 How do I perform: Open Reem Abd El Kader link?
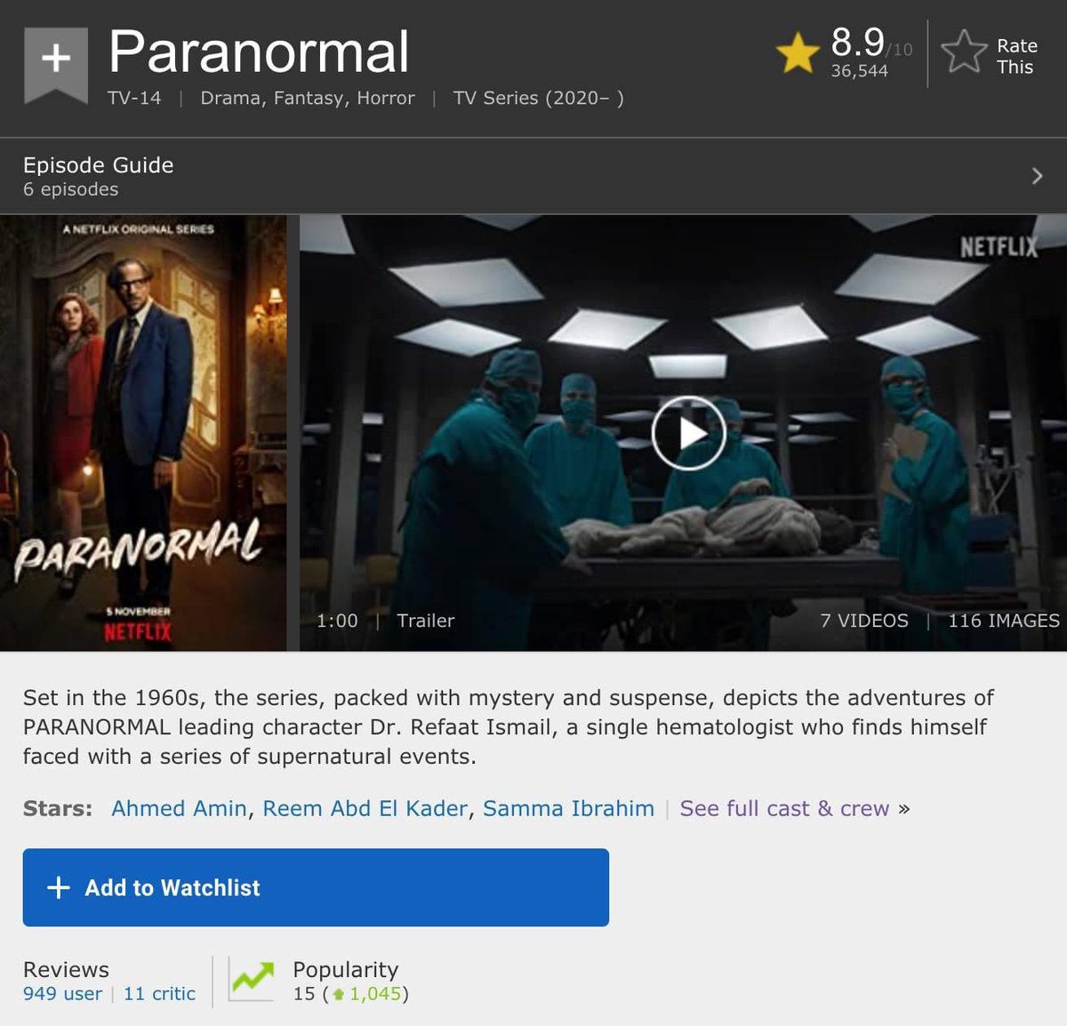(365, 808)
